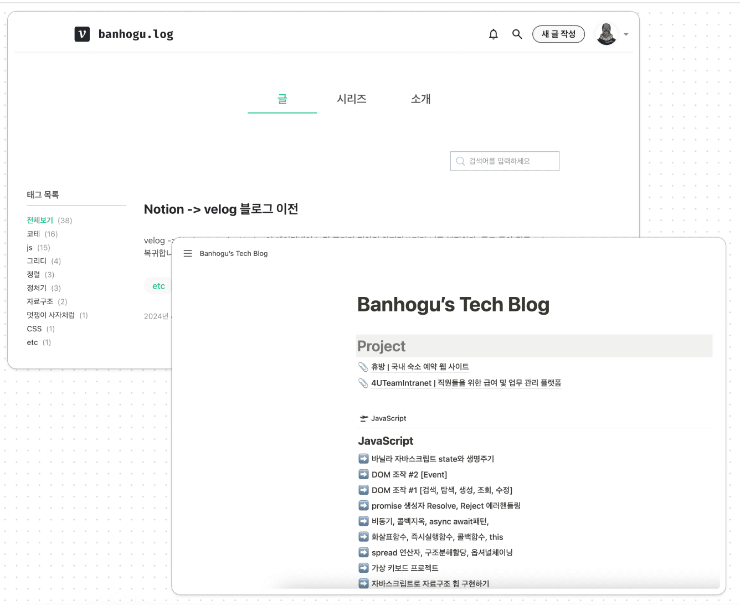Filter posts by 자료구조 tag
This screenshot has width=740, height=605.
pyautogui.click(x=40, y=301)
